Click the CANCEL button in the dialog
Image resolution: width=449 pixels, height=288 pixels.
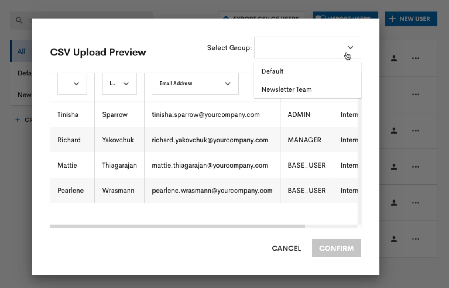pyautogui.click(x=286, y=248)
